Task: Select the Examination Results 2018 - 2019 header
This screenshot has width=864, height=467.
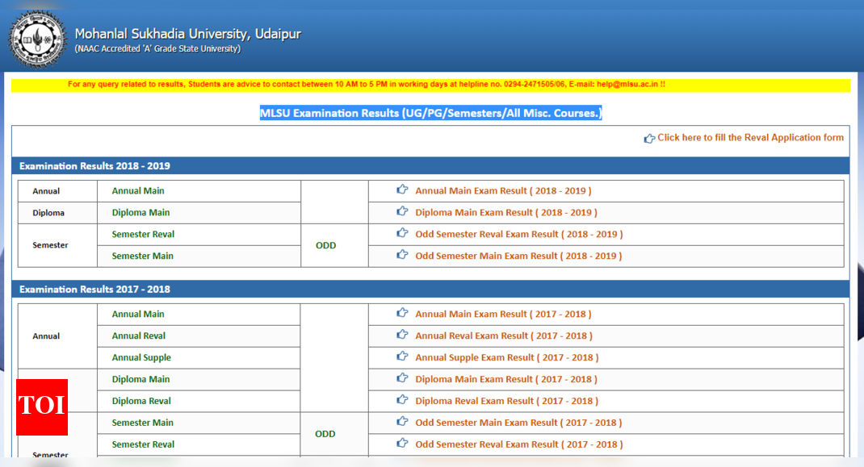Action: pos(94,166)
